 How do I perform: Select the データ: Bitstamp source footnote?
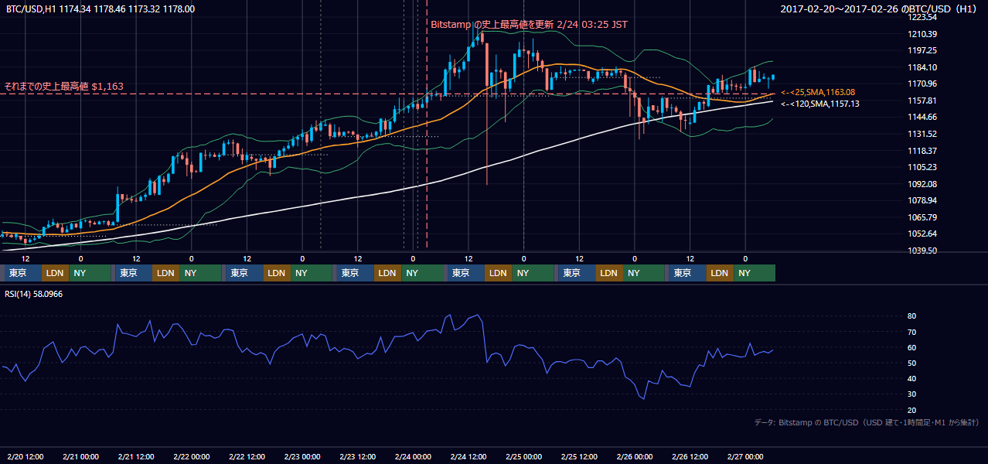coord(867,422)
